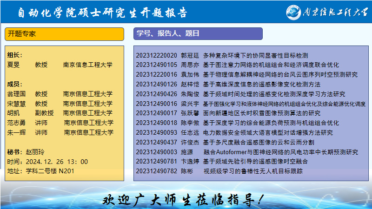The width and height of the screenshot is (372, 209).
Task: Click the 学号、报告人、题目 purple header box
Action: (198, 33)
